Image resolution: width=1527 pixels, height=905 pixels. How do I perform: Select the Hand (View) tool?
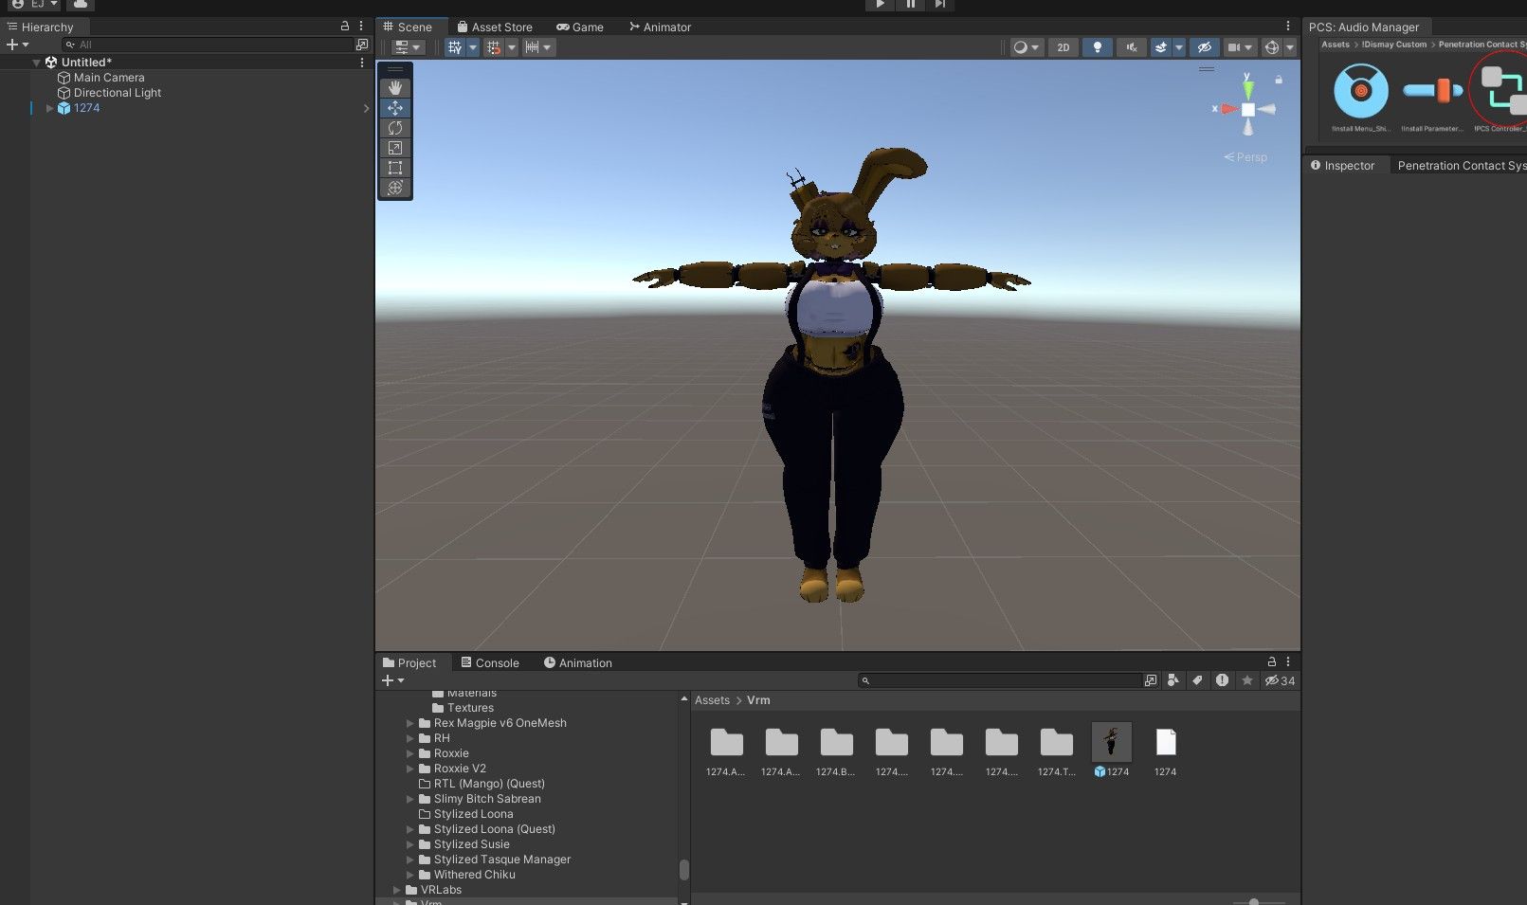(395, 88)
